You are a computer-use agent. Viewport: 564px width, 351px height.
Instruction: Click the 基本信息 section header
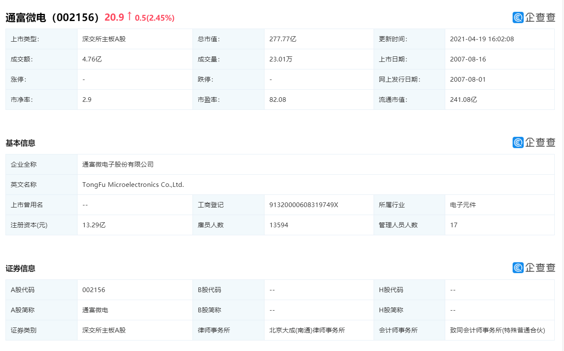[19, 143]
